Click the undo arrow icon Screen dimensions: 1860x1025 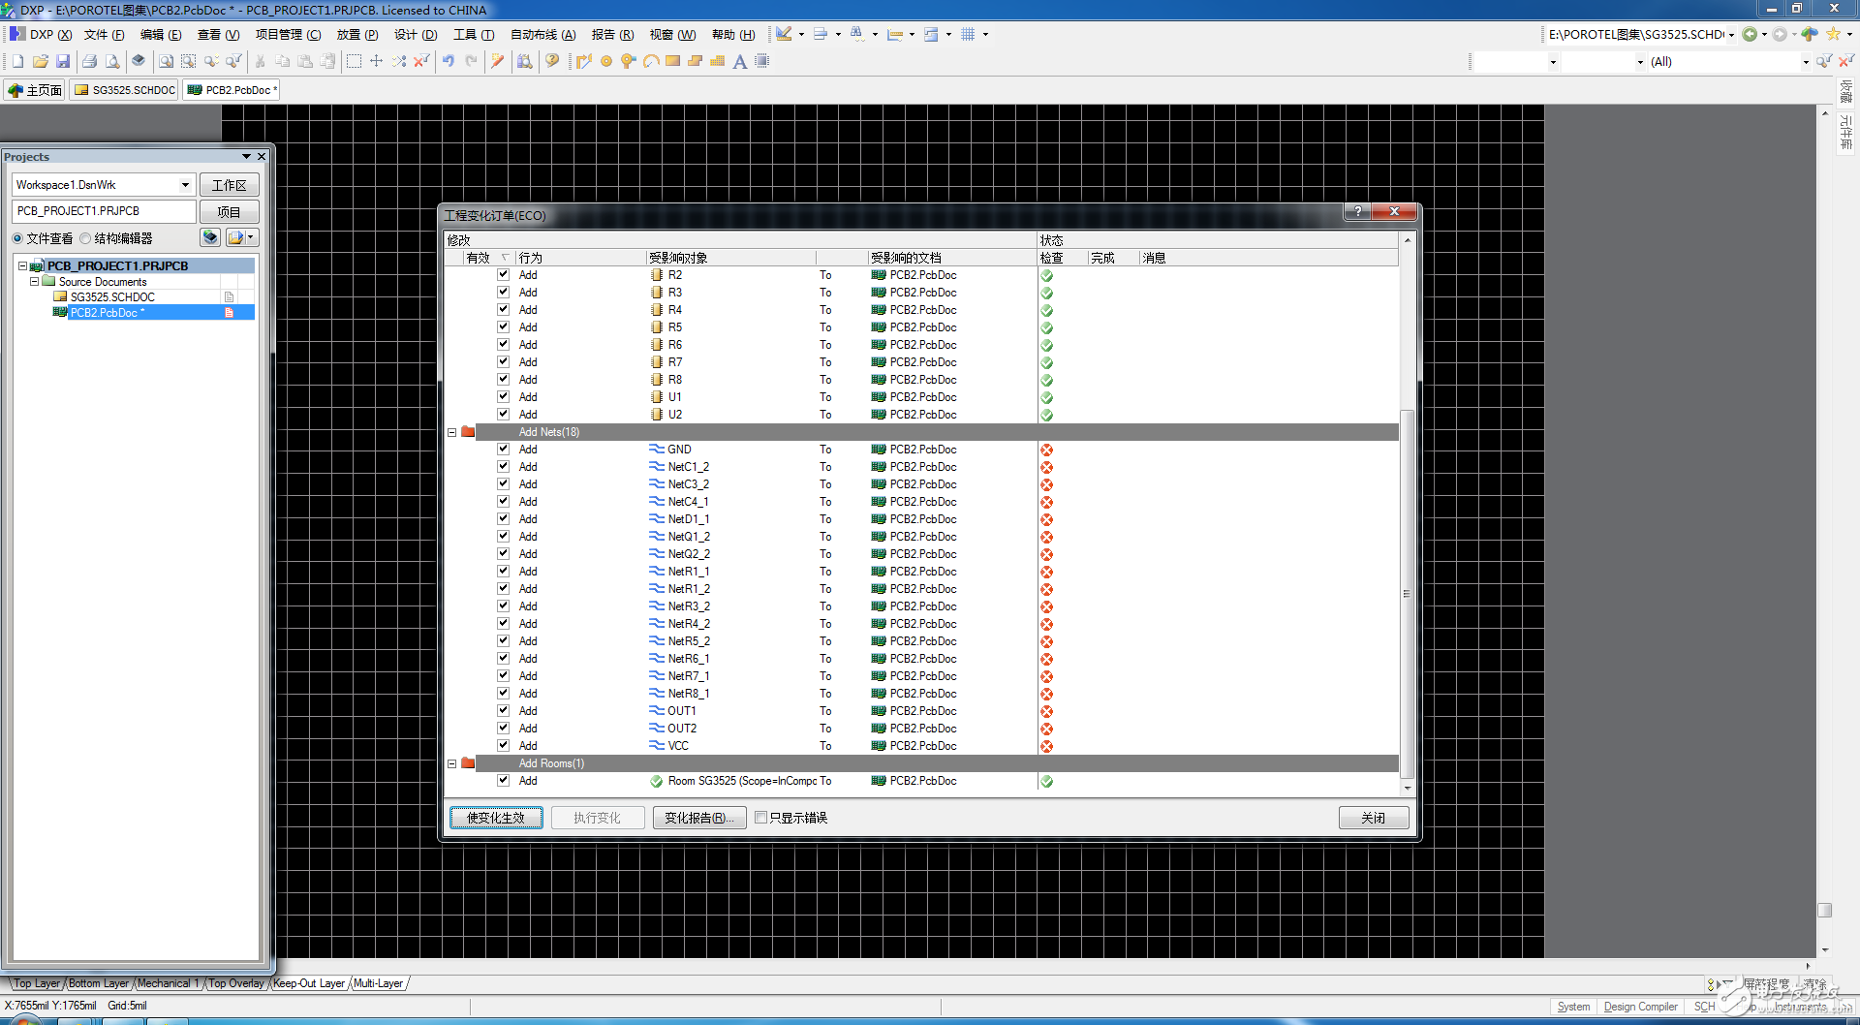coord(449,61)
